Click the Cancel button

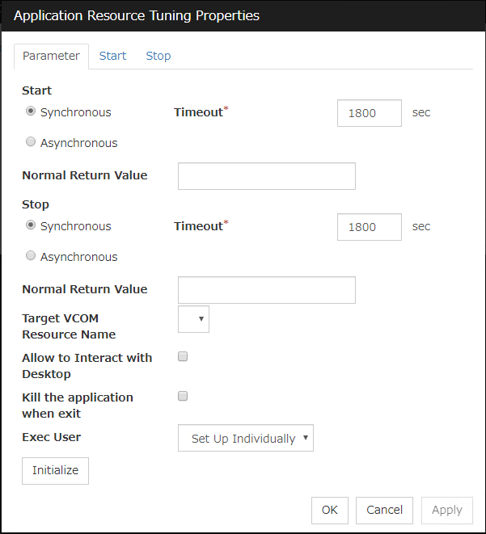tap(384, 510)
